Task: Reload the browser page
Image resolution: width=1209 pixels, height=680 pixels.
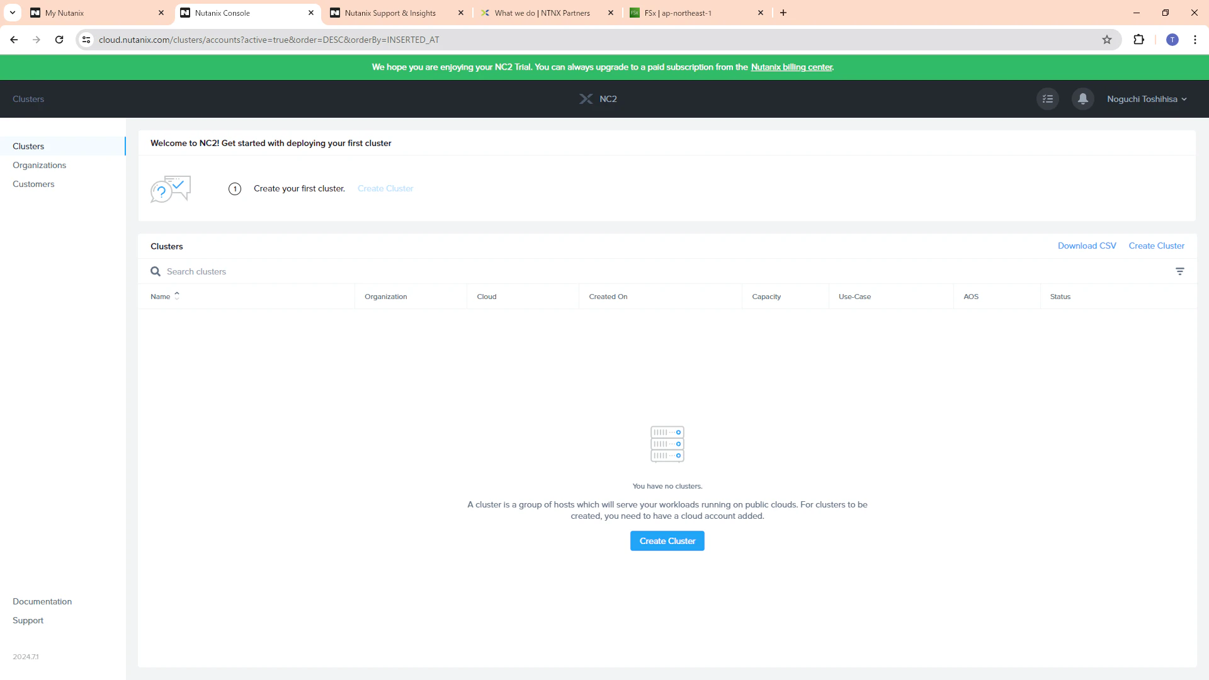Action: tap(59, 40)
